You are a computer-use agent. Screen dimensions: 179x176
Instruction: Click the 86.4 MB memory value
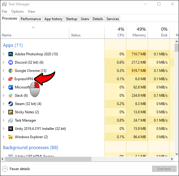(140, 137)
